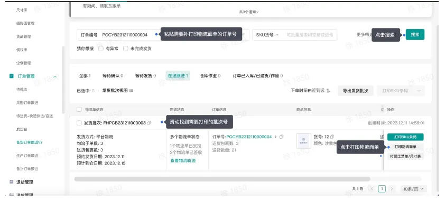Click the 打印工艺单/尺寸表 button
Viewport: 445px width, 203px height.
(x=405, y=156)
